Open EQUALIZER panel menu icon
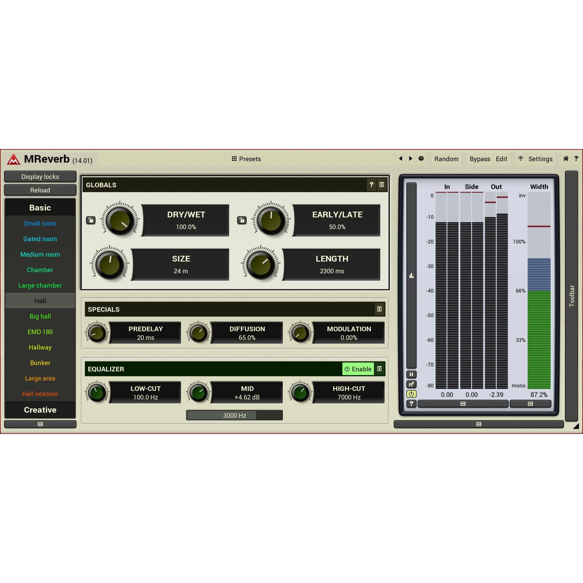The width and height of the screenshot is (583, 583). click(x=379, y=369)
